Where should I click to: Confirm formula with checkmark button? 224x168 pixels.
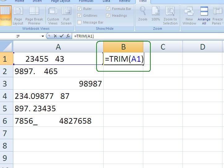(62, 36)
